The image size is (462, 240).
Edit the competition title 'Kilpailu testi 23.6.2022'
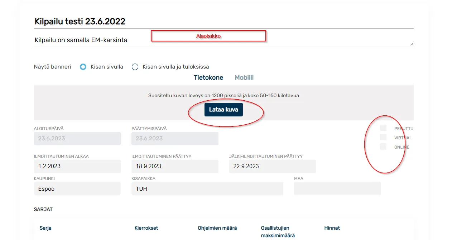[224, 21]
